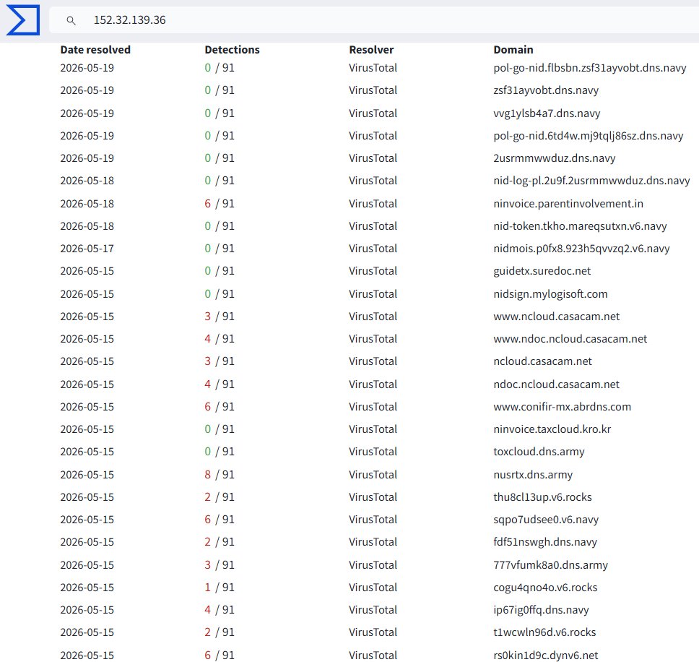The height and width of the screenshot is (662, 699).
Task: Select the ncloud.casacam.net row domain without www
Action: (542, 361)
